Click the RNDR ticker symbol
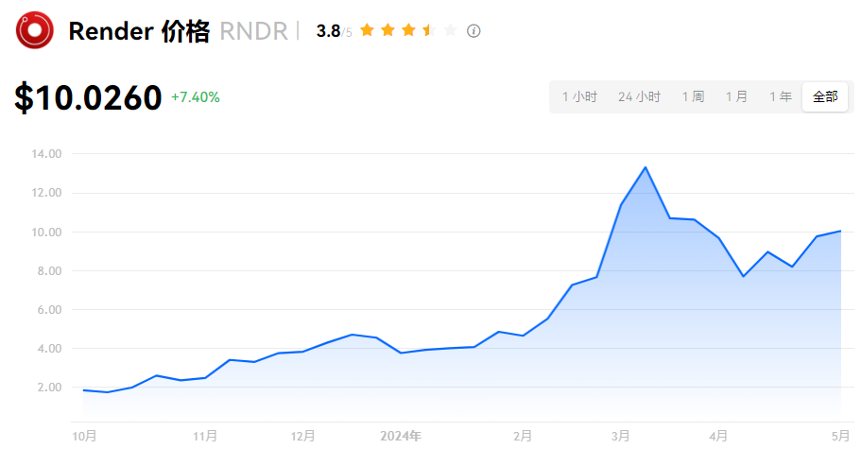Screen dimensions: 861x466 [x=252, y=31]
